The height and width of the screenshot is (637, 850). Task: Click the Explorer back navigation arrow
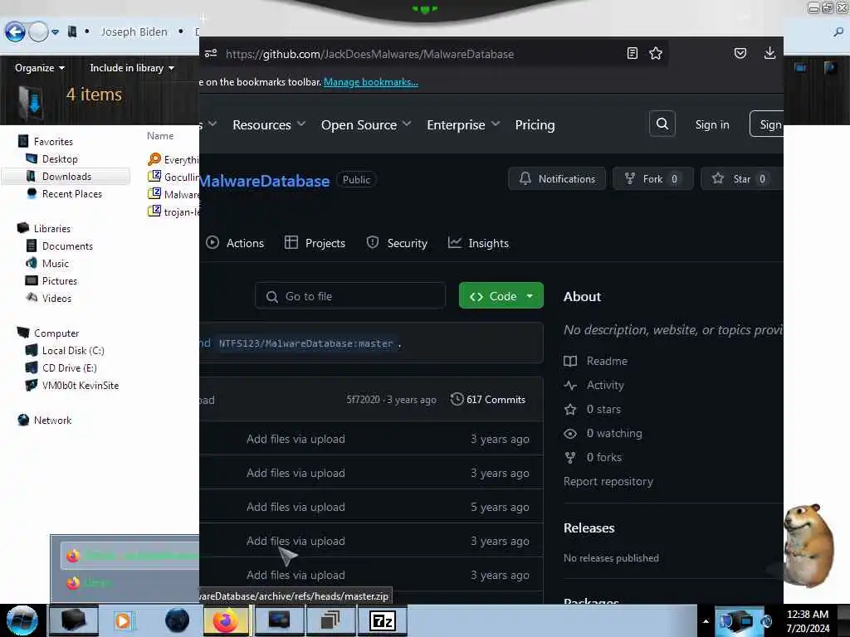coord(15,32)
